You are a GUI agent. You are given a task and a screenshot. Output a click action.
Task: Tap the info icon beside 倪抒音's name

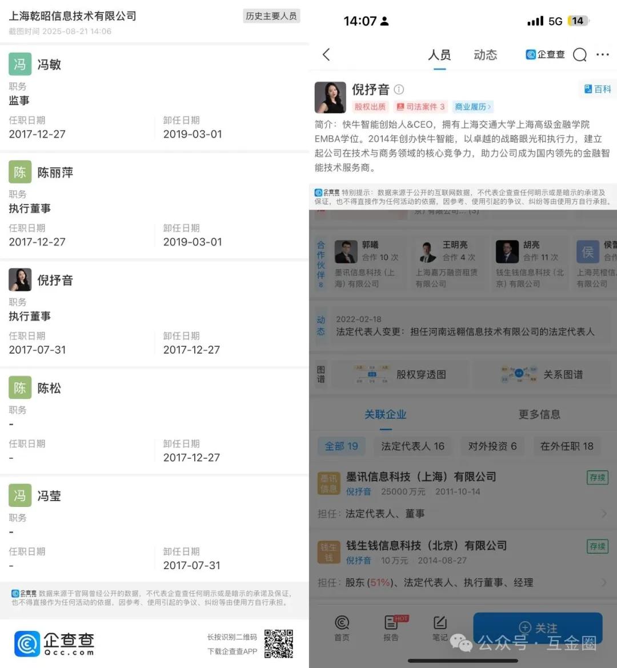tap(399, 90)
